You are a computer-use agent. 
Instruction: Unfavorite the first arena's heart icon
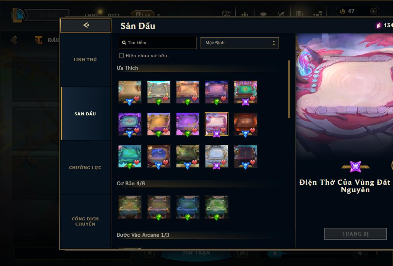coord(137,99)
